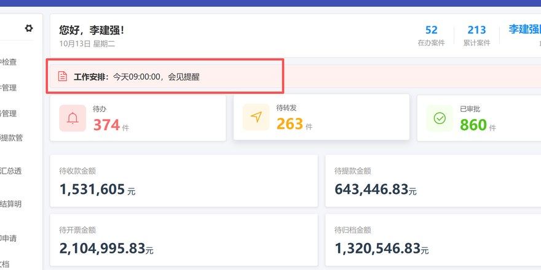
Task: Select the 在办案件 count 52
Action: (x=432, y=30)
